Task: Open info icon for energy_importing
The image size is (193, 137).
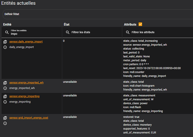Action: pos(5,102)
